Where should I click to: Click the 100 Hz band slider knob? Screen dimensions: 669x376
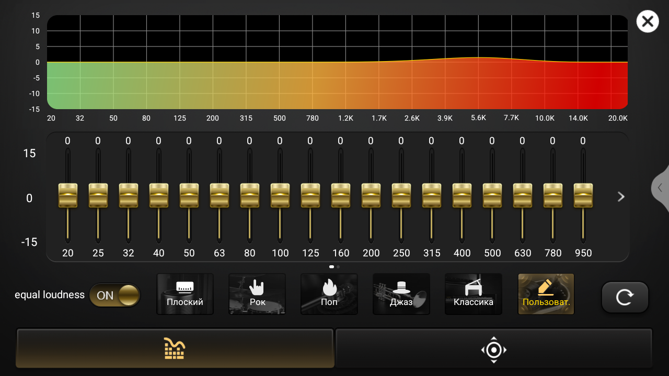click(x=280, y=195)
